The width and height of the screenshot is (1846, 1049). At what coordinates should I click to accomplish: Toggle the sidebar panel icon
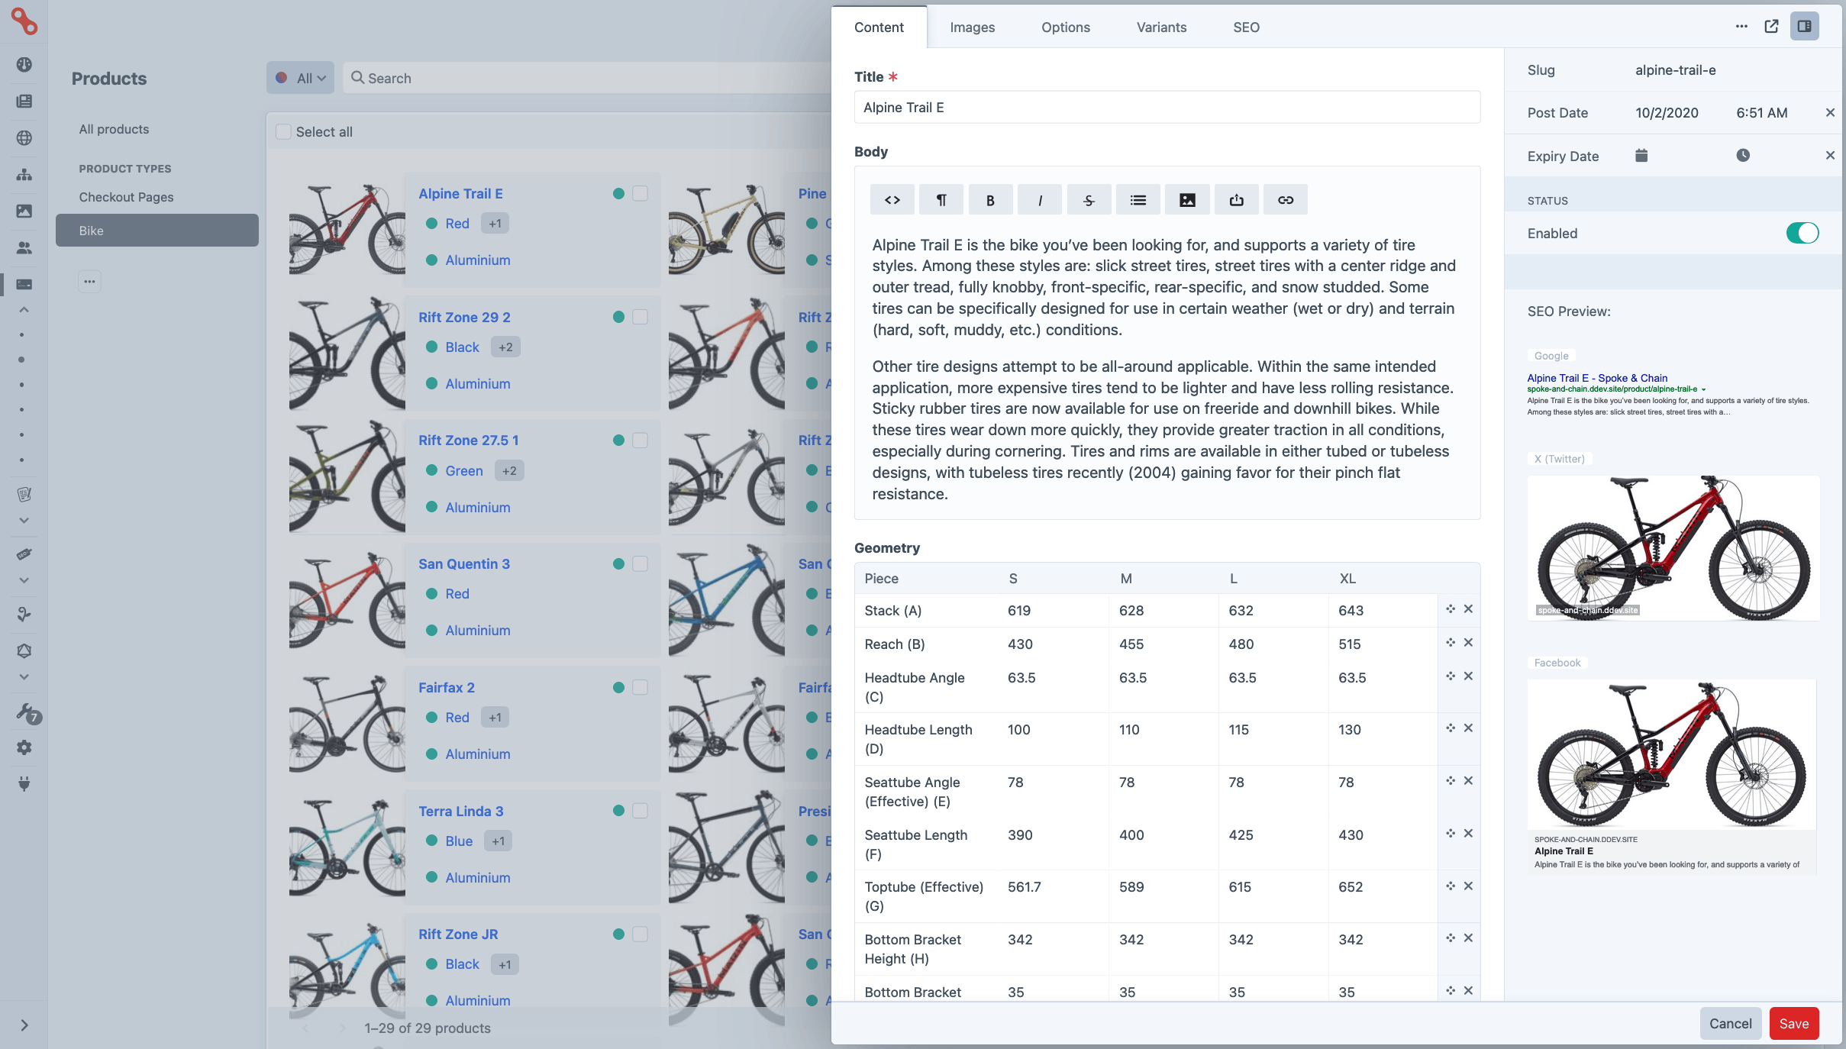click(x=1804, y=27)
